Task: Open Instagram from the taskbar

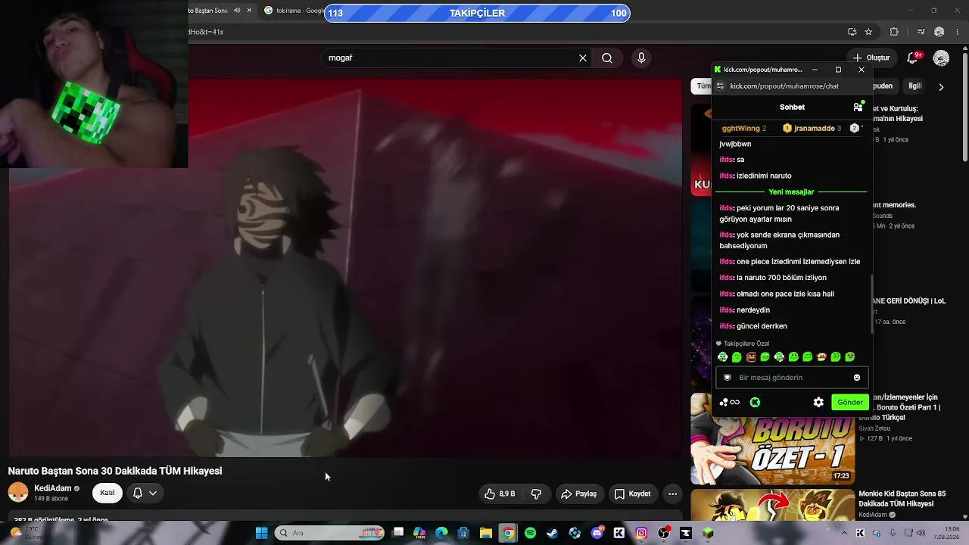Action: 641,533
